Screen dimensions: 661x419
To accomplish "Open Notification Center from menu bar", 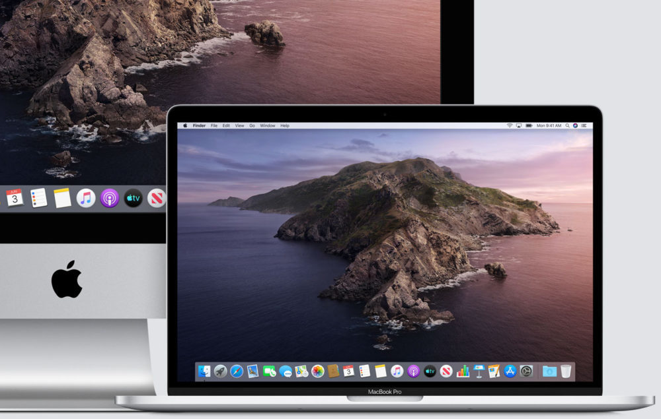I will (584, 125).
